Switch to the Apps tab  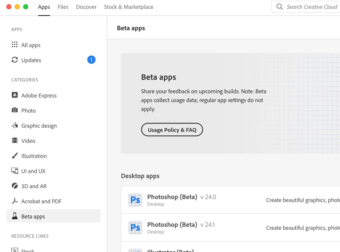coord(44,7)
